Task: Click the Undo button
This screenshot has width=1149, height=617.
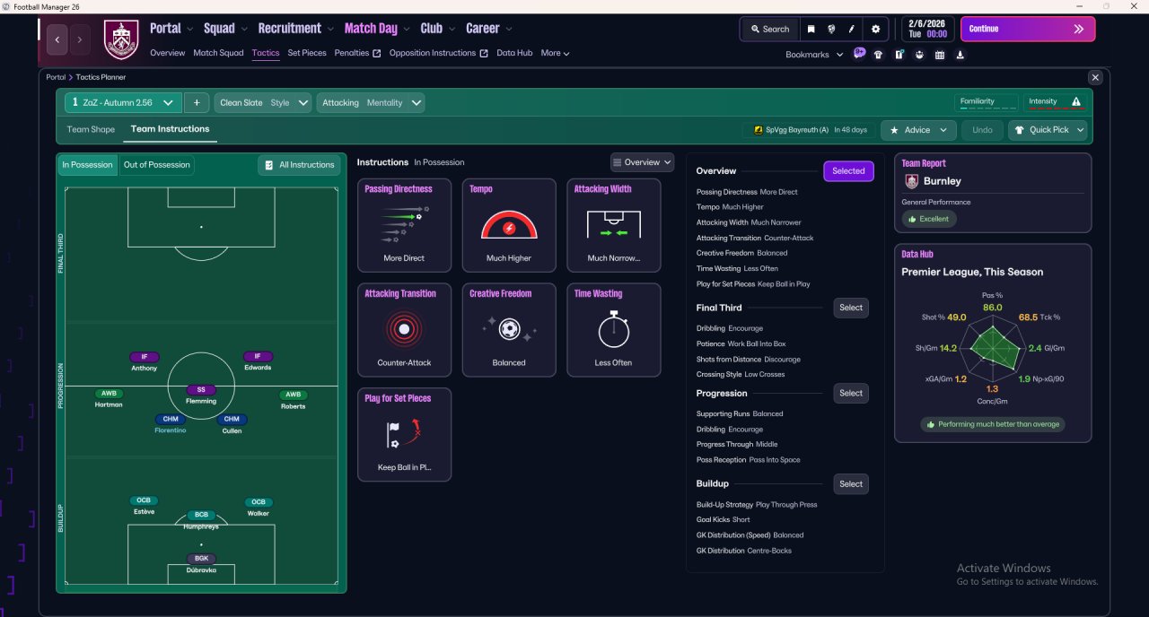Action: pos(982,130)
